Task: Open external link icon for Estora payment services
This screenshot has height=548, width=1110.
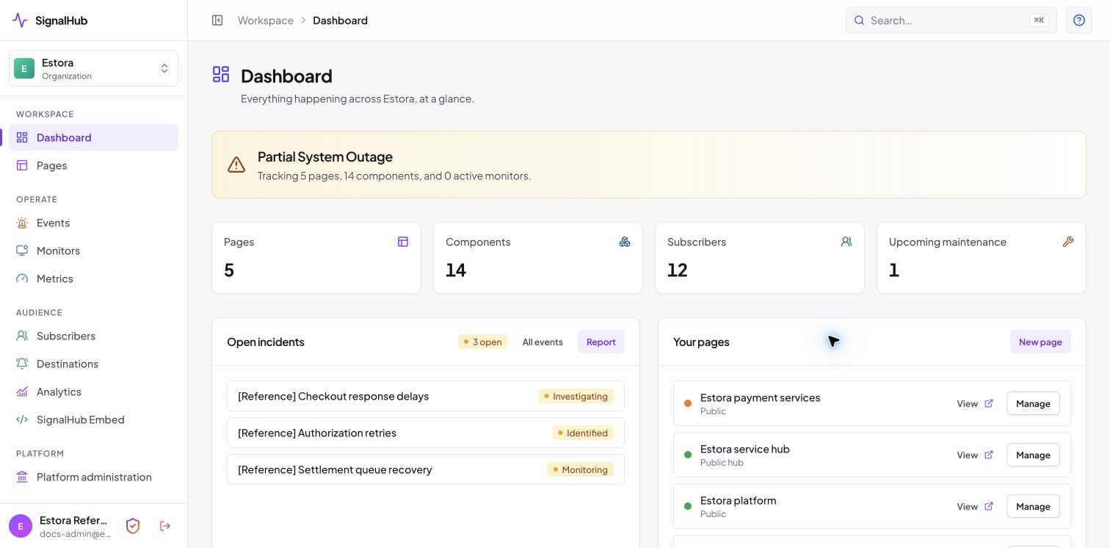Action: pos(989,403)
